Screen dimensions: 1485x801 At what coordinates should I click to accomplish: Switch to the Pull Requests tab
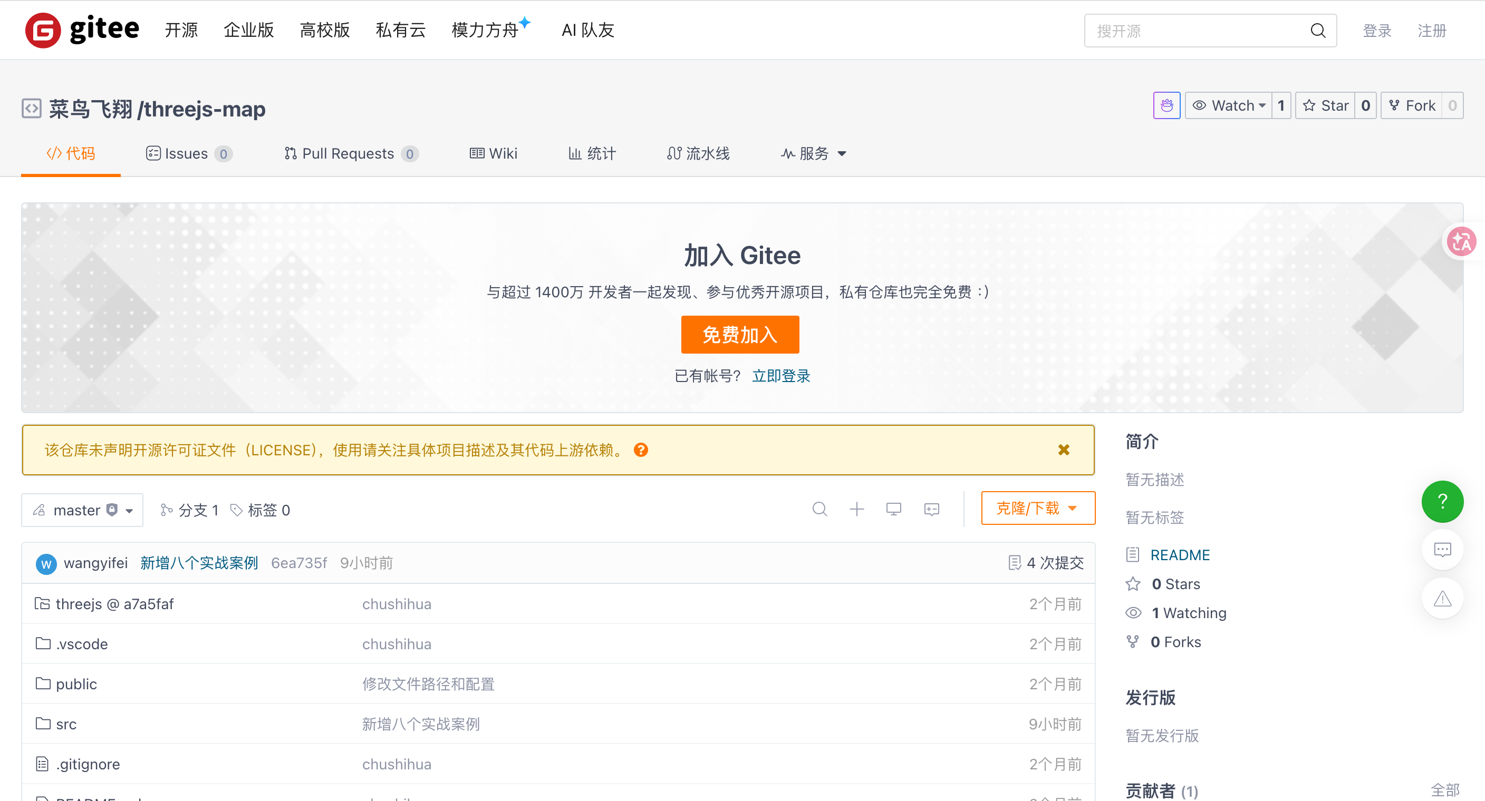click(x=351, y=153)
